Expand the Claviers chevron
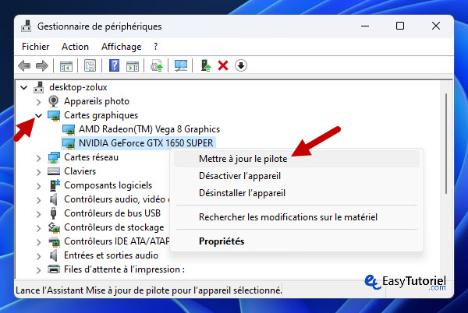The image size is (468, 313). tap(38, 172)
